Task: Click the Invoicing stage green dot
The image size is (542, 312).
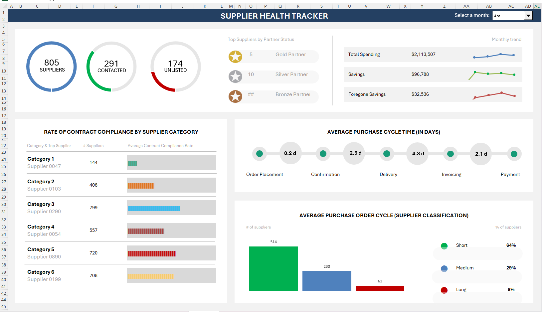Action: pos(451,154)
